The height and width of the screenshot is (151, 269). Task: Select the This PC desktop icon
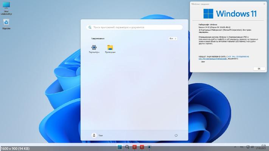(6, 7)
